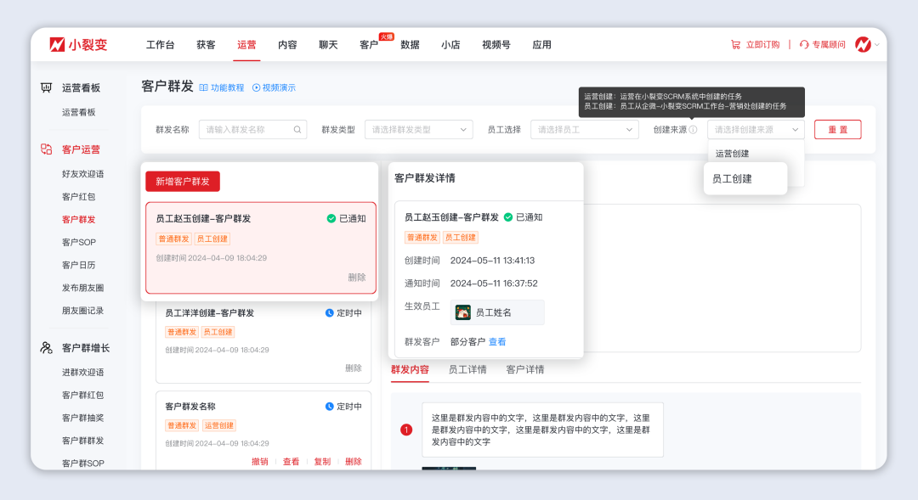918x500 pixels.
Task: Click the info icon next to 创建来源
Action: click(x=694, y=129)
